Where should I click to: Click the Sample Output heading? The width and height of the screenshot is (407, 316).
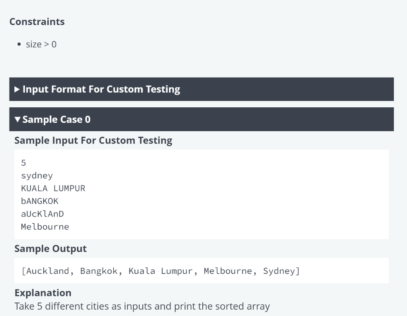coord(50,249)
